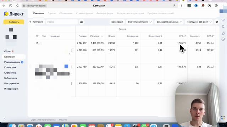Open notifications bell icon

pyautogui.click(x=223, y=26)
